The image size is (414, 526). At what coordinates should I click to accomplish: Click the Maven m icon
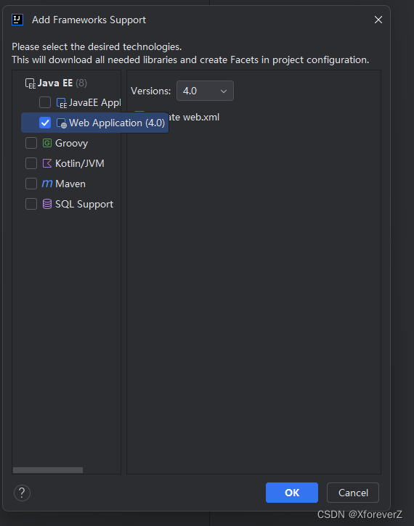[47, 184]
